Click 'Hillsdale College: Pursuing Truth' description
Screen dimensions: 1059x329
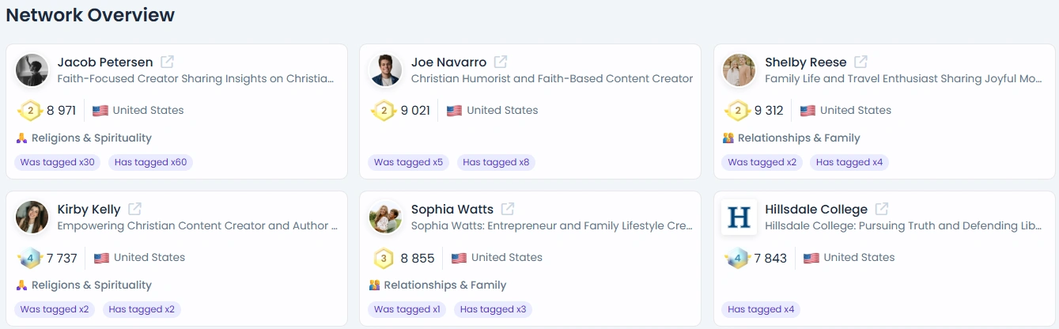tap(903, 226)
